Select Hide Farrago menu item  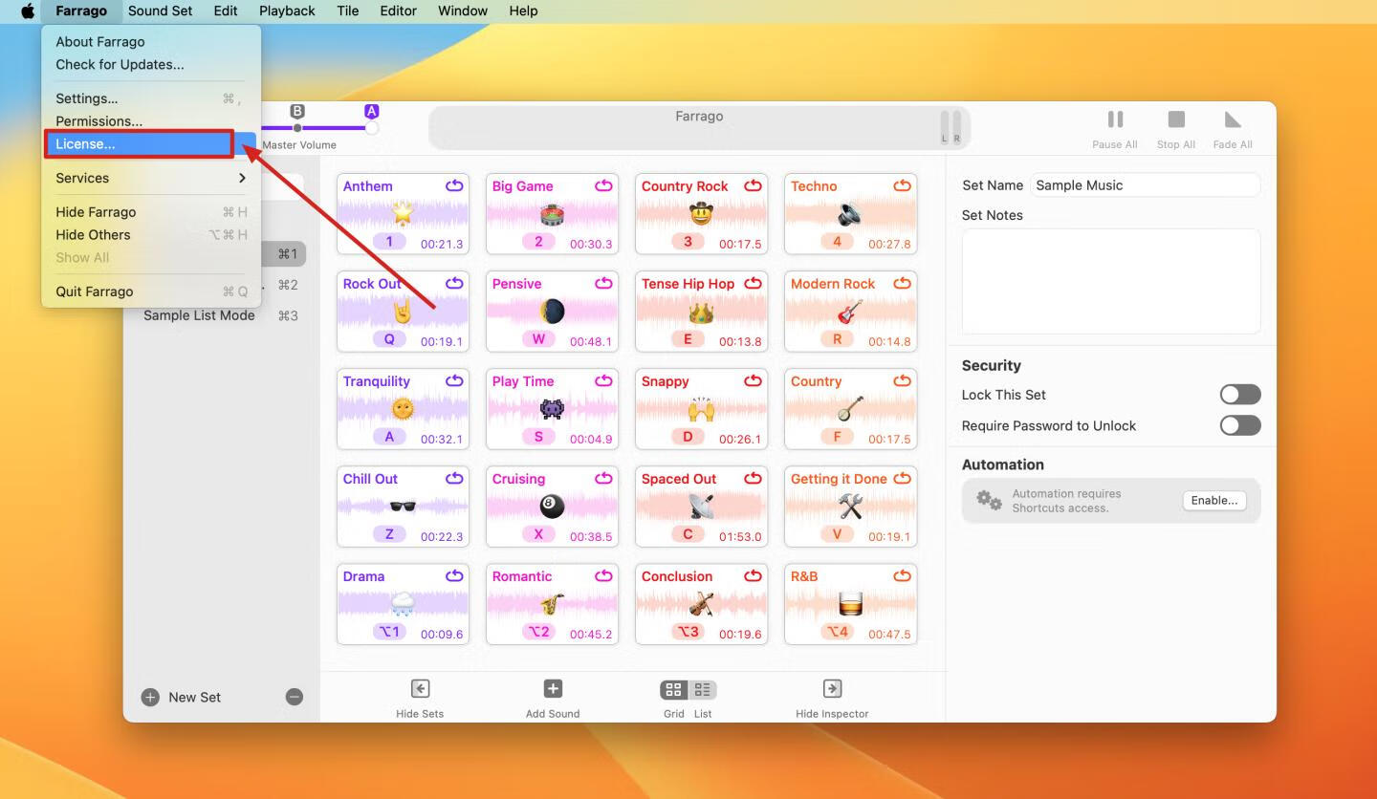click(x=151, y=212)
